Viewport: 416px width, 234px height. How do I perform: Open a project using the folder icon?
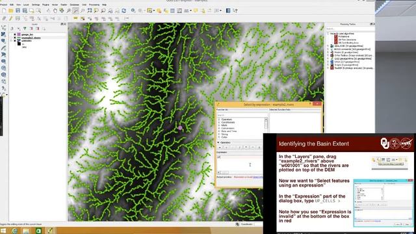(10, 11)
